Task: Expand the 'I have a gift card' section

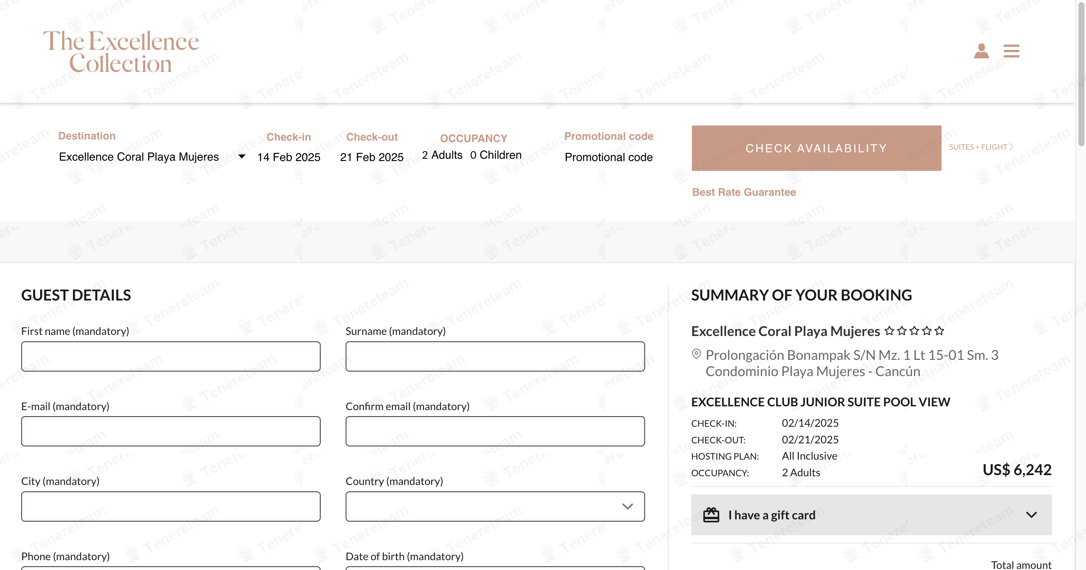Action: pos(1031,514)
